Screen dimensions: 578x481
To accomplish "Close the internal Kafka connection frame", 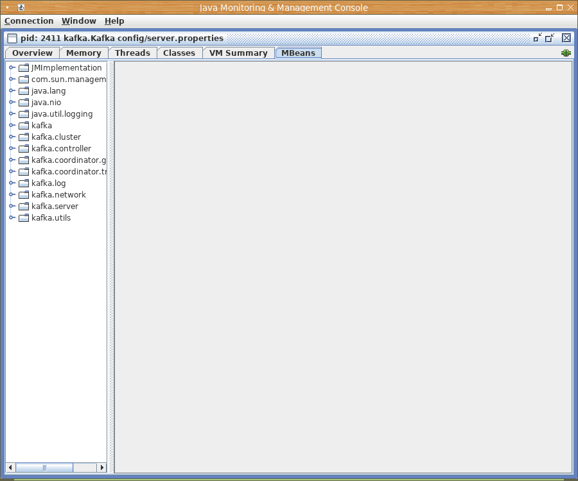I will click(x=566, y=38).
